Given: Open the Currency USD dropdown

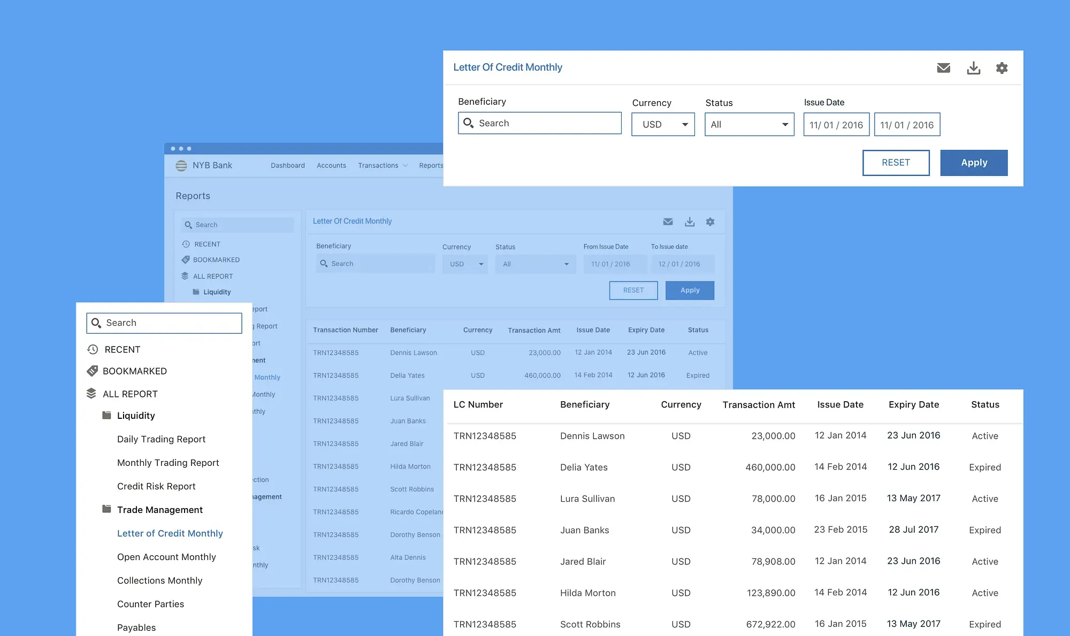Looking at the screenshot, I should (x=663, y=124).
